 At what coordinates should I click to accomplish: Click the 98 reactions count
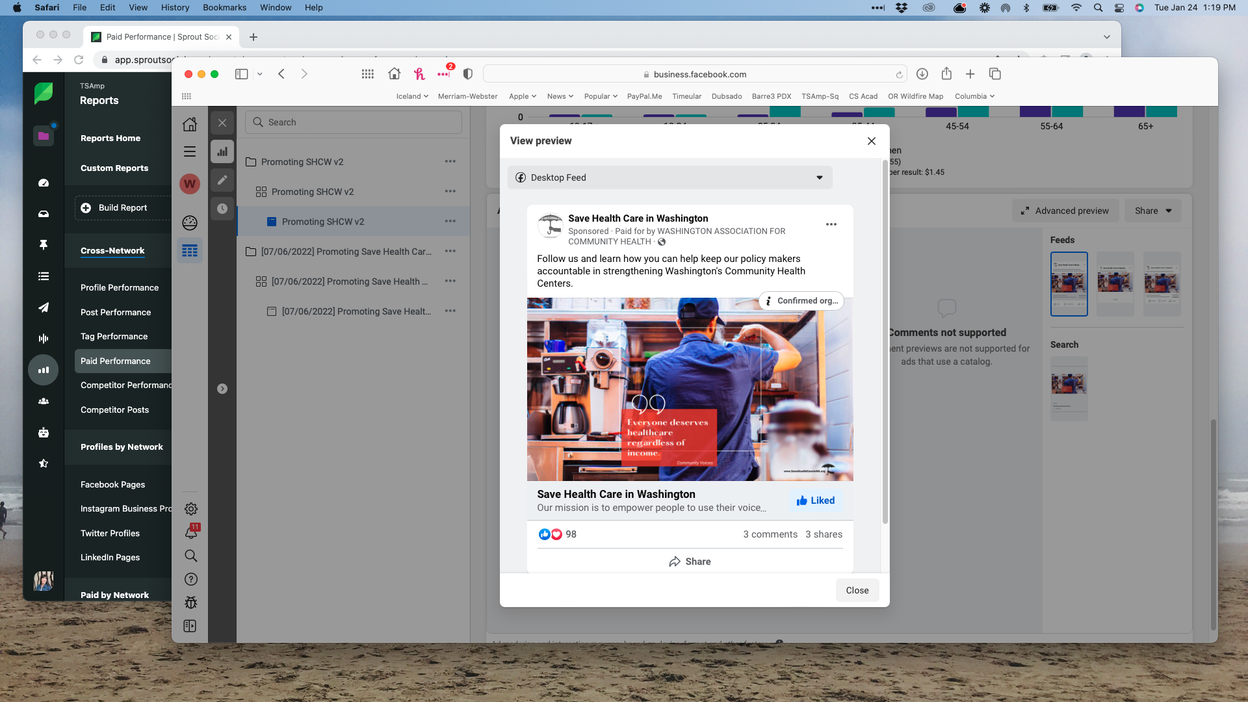tap(571, 534)
